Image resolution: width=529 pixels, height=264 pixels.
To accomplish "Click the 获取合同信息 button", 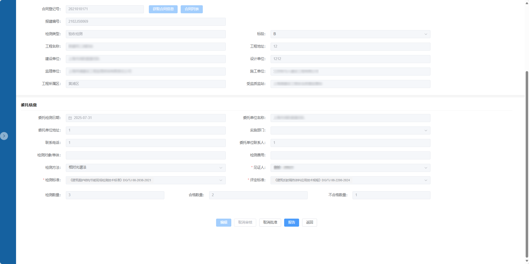I will [x=163, y=9].
